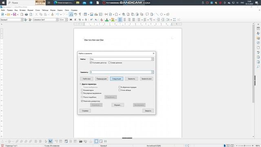The image size is (261, 147).
Task: Open sidebar Properties panel icon
Action: (x=258, y=29)
